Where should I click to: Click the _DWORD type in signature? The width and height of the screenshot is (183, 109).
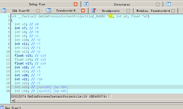pos(100,16)
